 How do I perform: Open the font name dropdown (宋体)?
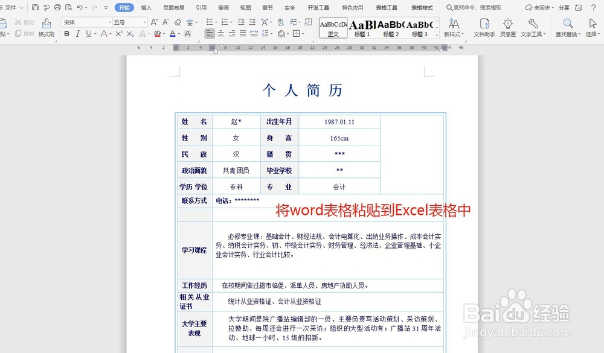[109, 22]
